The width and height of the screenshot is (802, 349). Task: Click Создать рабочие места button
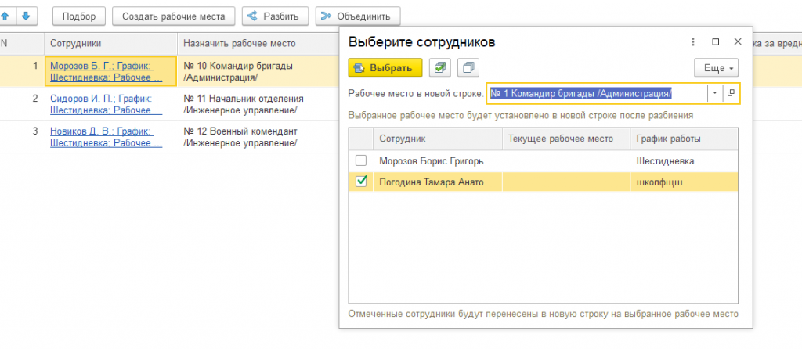173,16
